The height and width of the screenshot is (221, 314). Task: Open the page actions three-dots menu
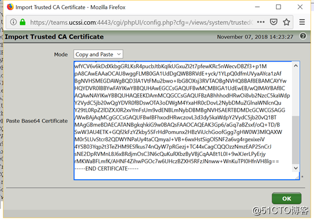click(x=261, y=22)
